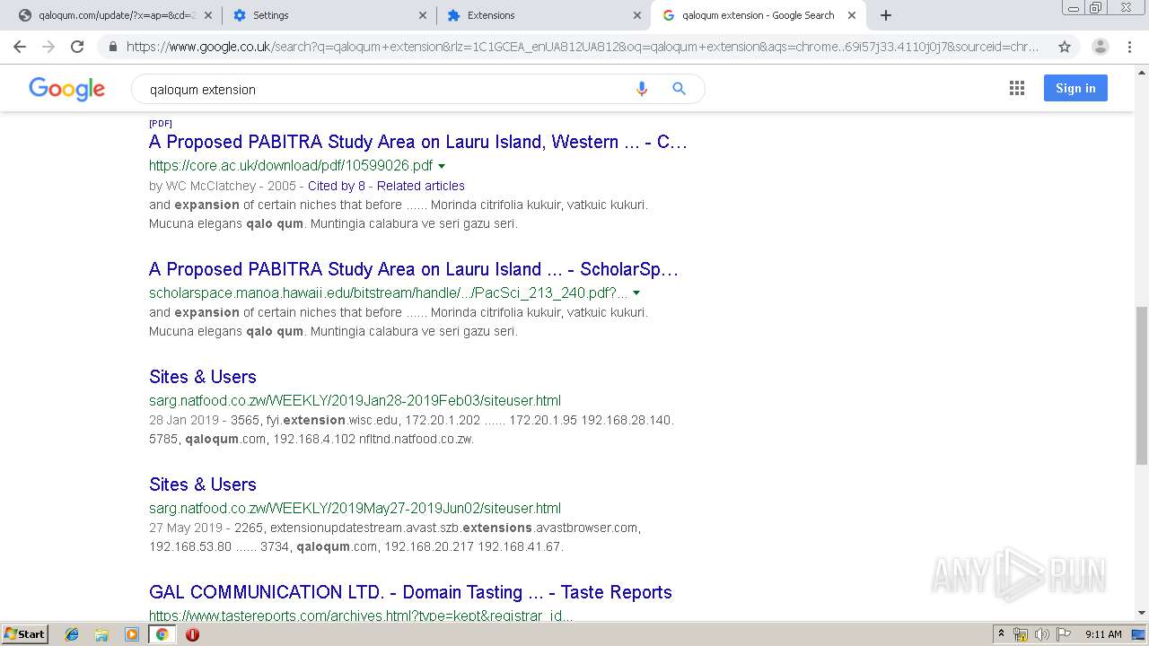Go back to the previous page

click(x=20, y=47)
